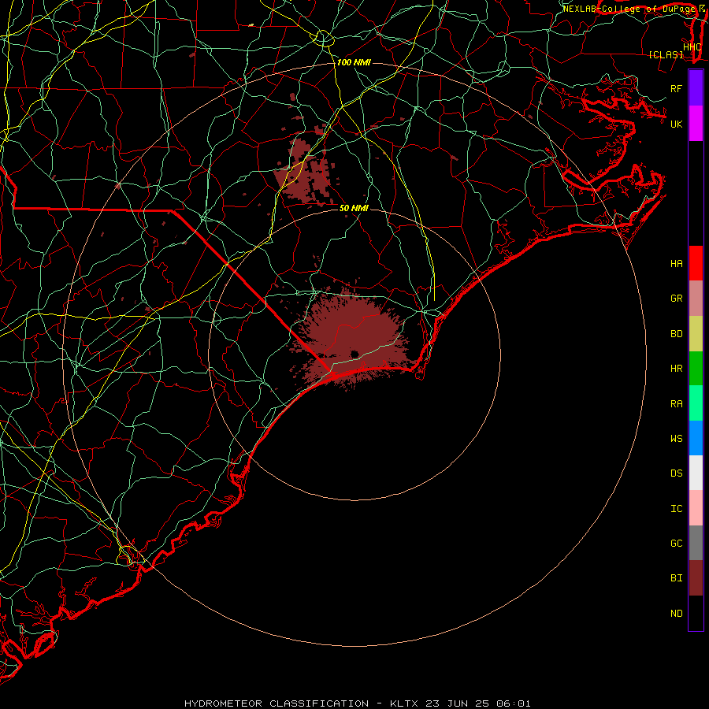709x709 pixels.
Task: Click the GC gray legend swatch
Action: tap(696, 543)
